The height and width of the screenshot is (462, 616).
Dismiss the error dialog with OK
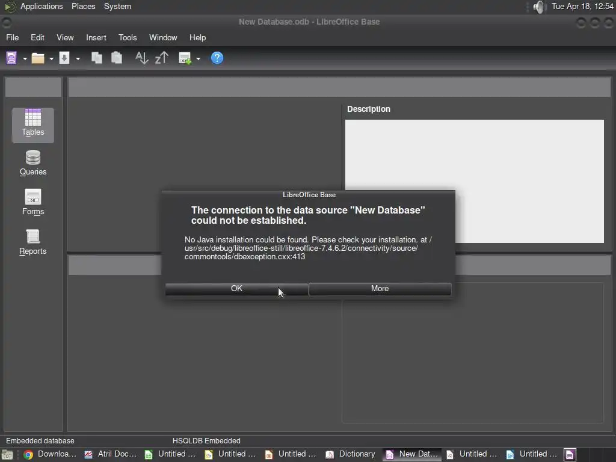click(x=236, y=288)
